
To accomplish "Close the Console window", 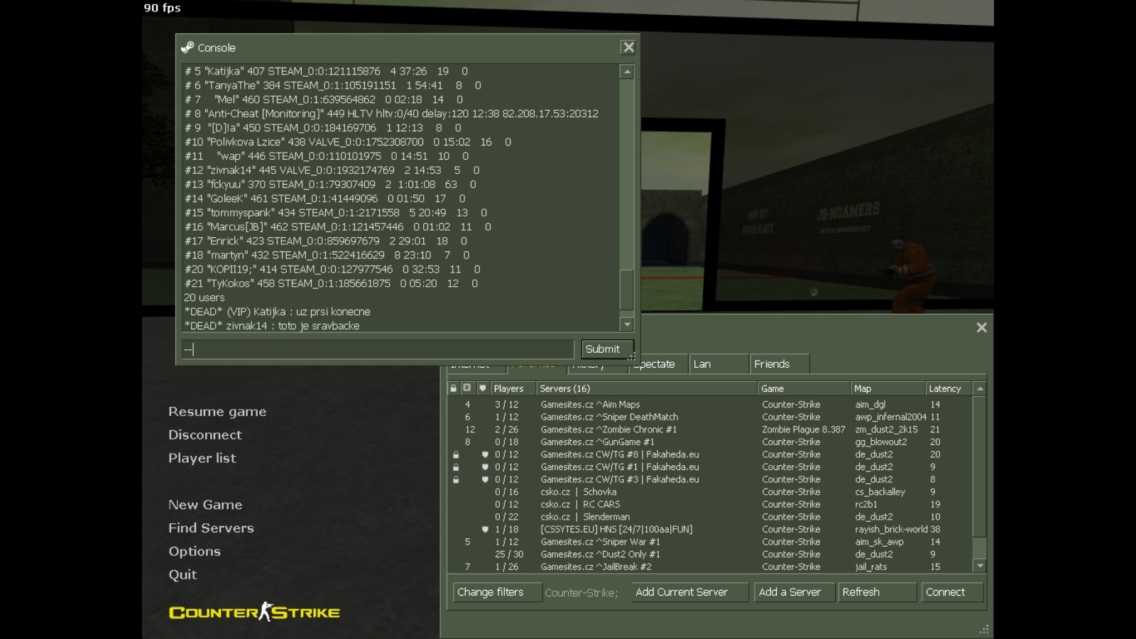I will 628,48.
